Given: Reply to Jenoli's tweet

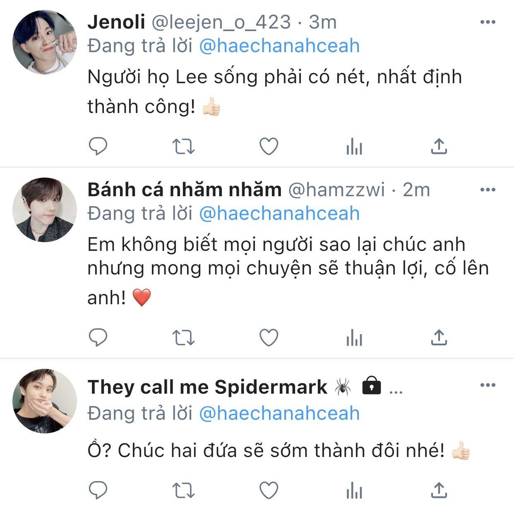Looking at the screenshot, I should click(98, 146).
